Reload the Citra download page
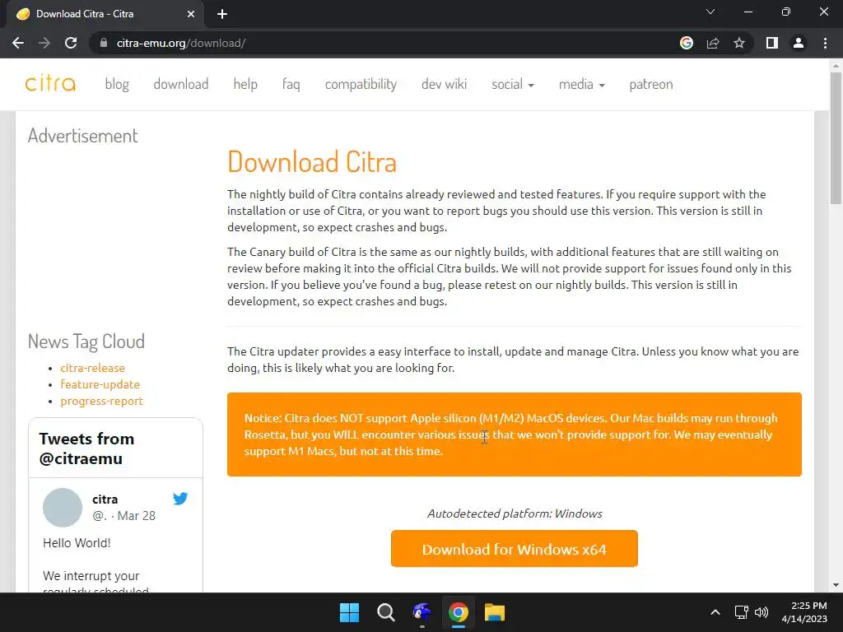 coord(71,43)
